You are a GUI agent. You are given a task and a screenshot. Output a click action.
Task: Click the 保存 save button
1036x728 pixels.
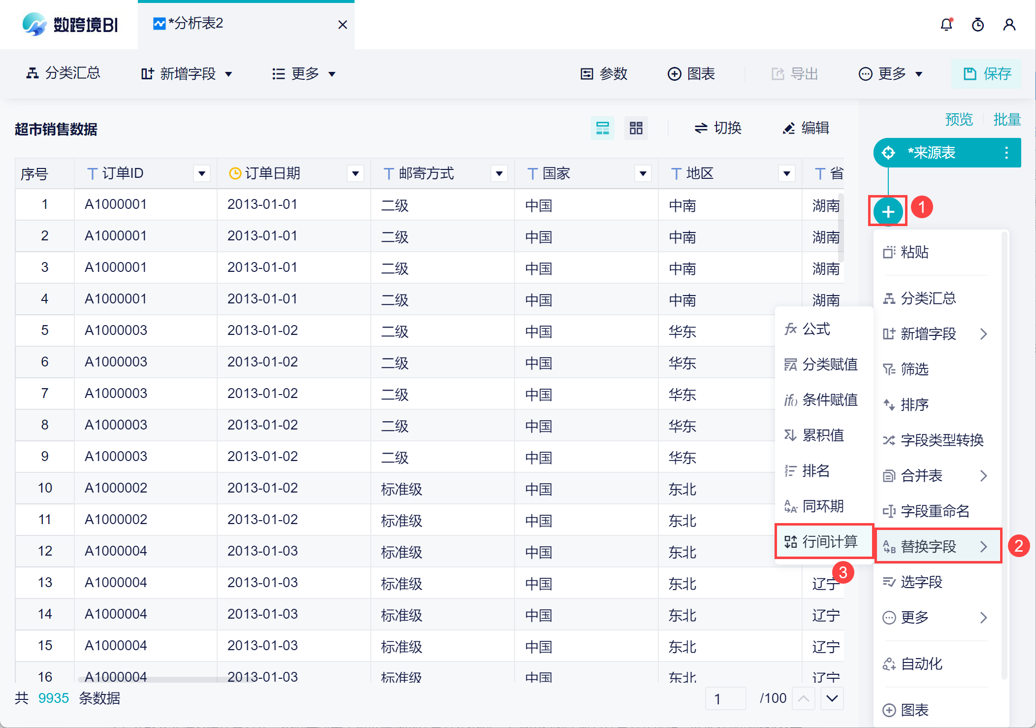click(x=986, y=74)
